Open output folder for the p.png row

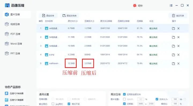(173, 55)
